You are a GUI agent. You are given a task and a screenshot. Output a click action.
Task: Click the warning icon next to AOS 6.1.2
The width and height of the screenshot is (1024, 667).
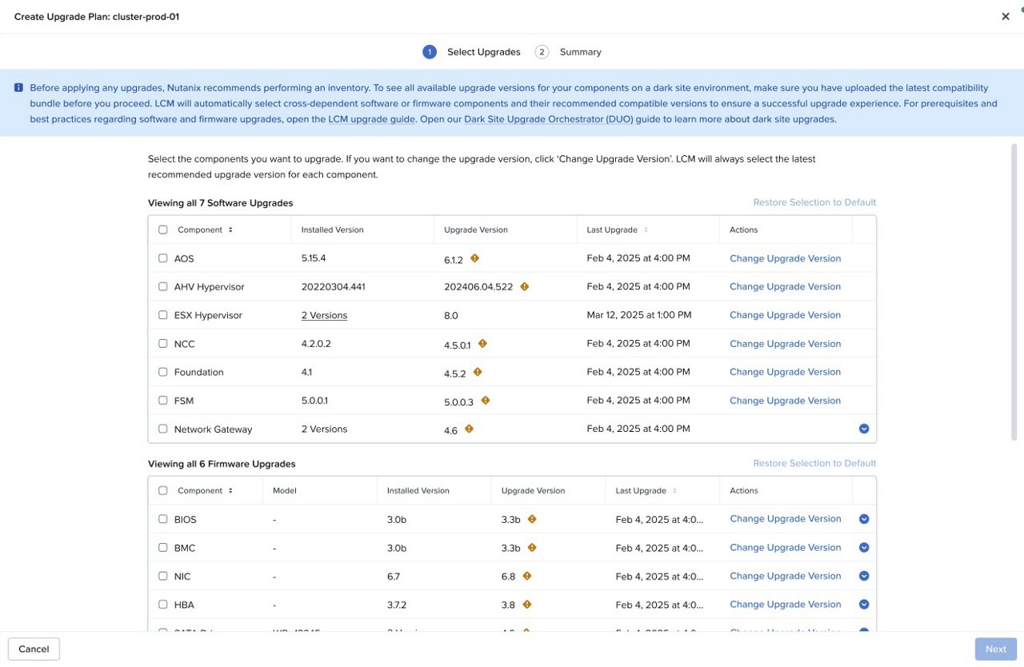474,258
